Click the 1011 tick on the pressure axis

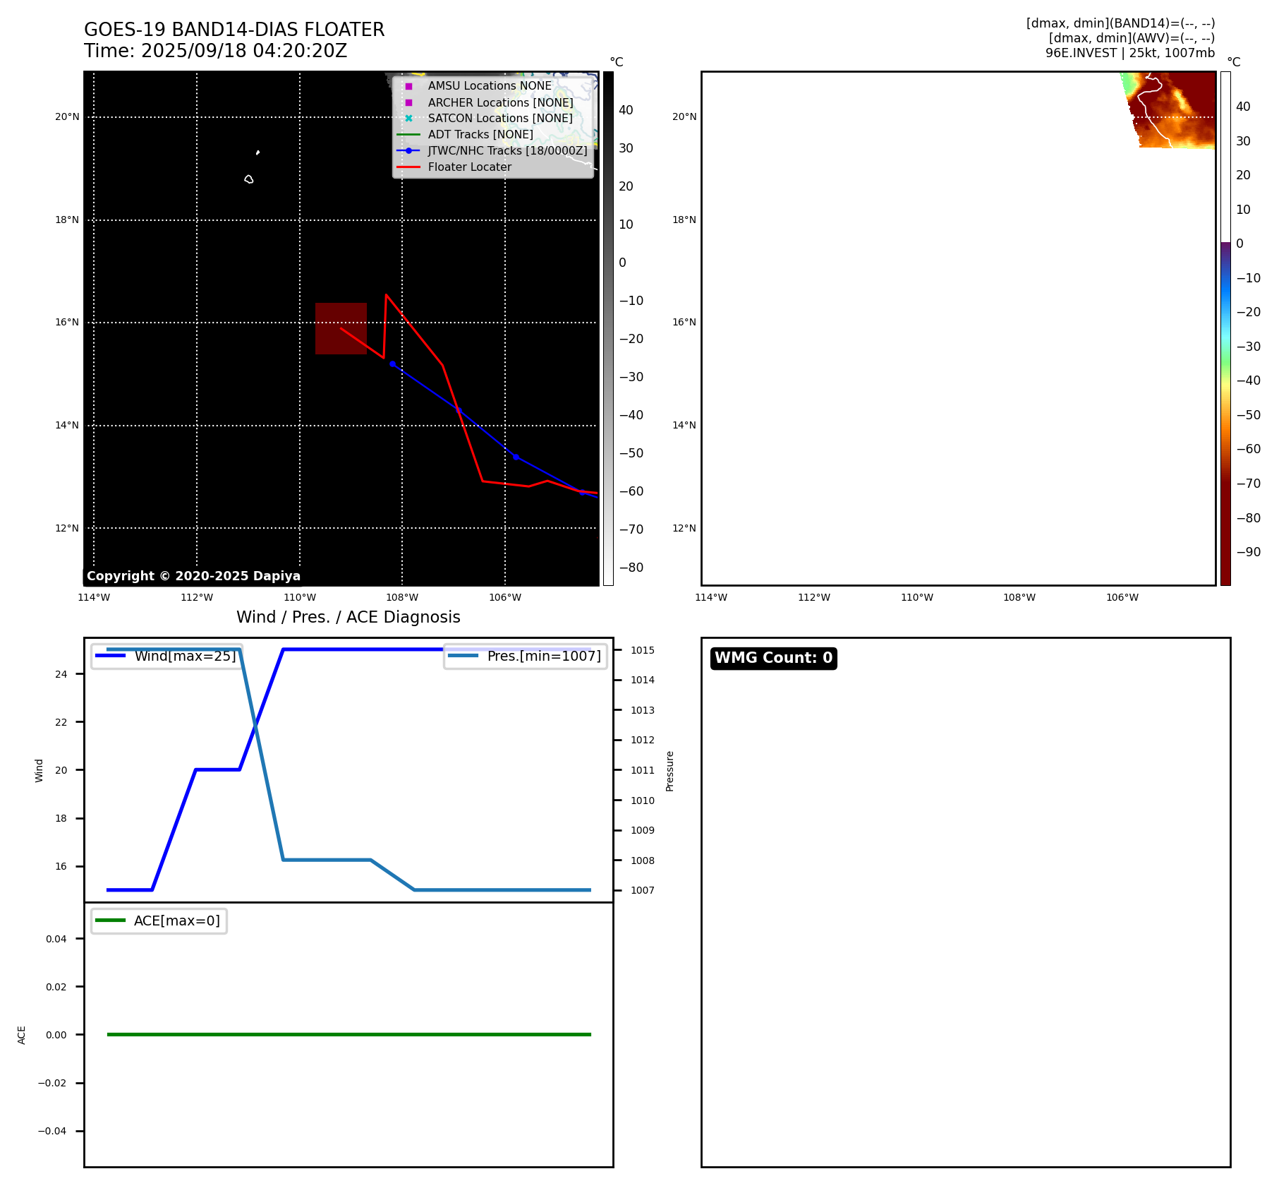[643, 770]
